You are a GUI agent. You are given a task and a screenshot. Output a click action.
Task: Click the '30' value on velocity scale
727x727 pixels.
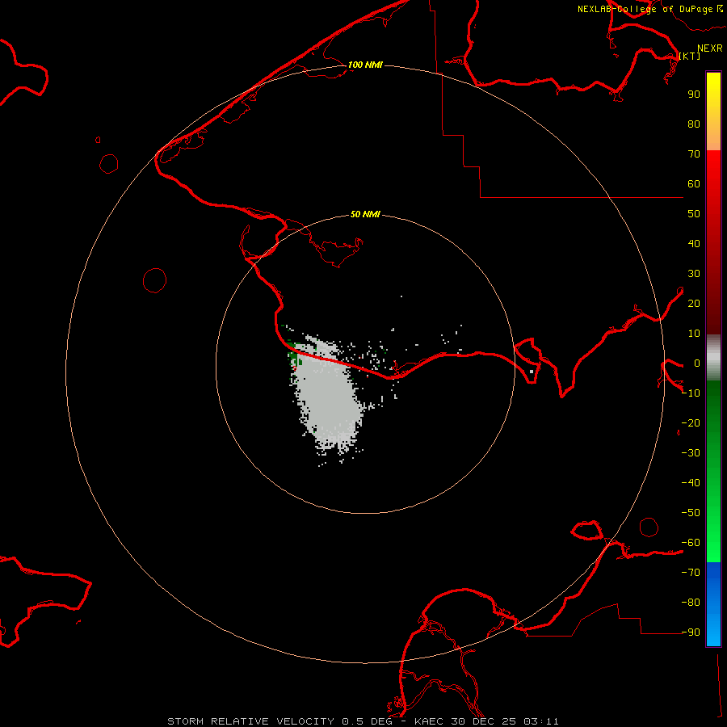694,274
